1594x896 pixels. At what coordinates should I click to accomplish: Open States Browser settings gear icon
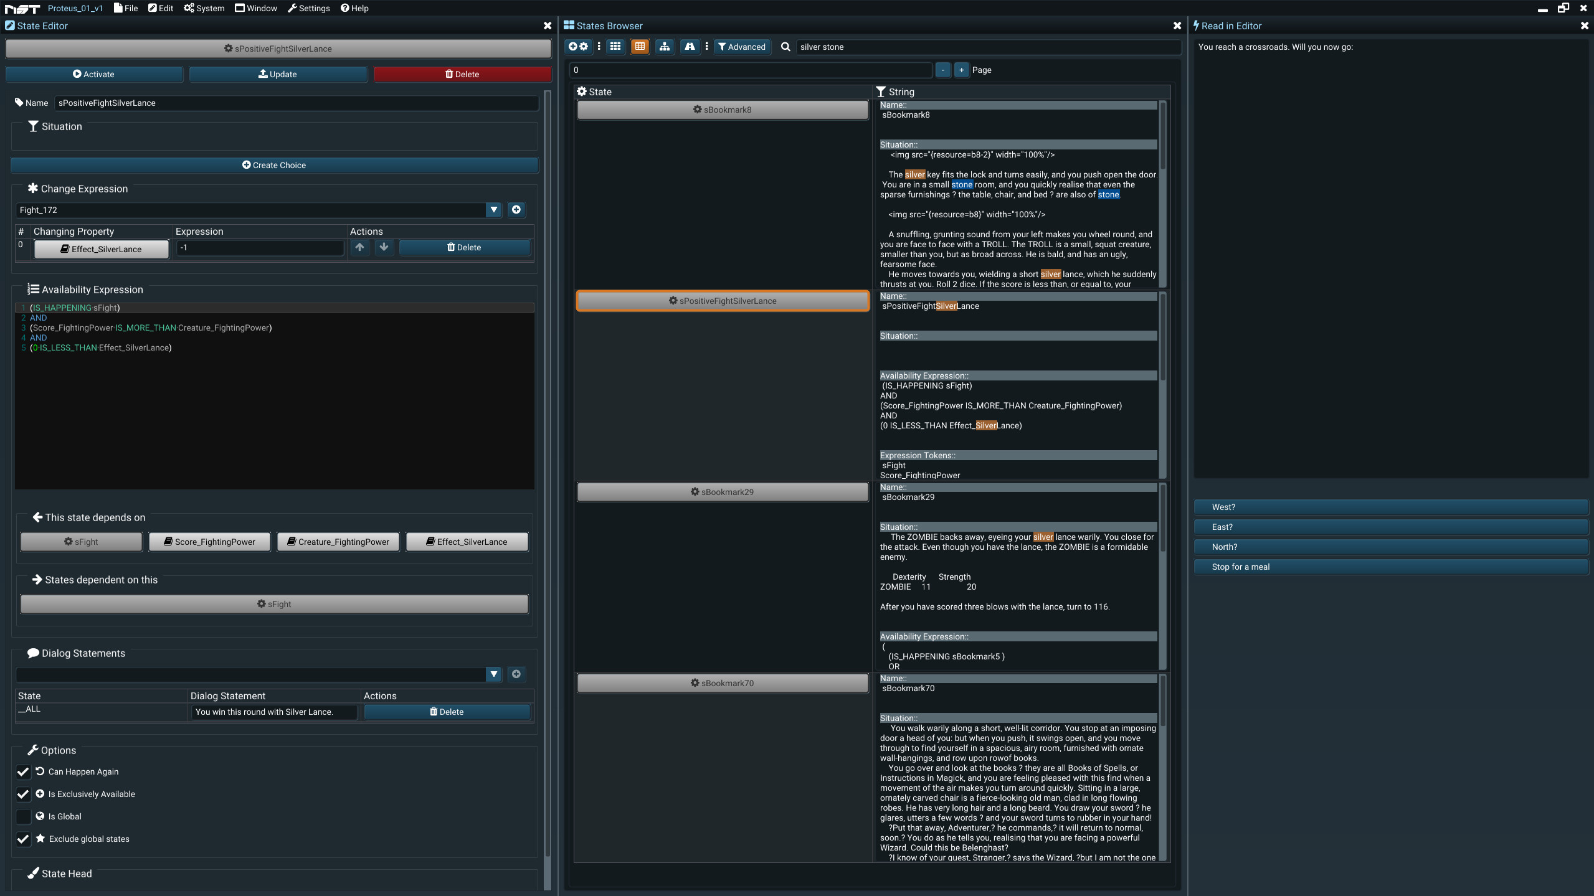click(x=584, y=46)
